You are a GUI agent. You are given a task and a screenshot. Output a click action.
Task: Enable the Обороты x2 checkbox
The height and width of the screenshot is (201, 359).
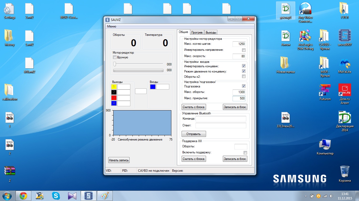244,76
